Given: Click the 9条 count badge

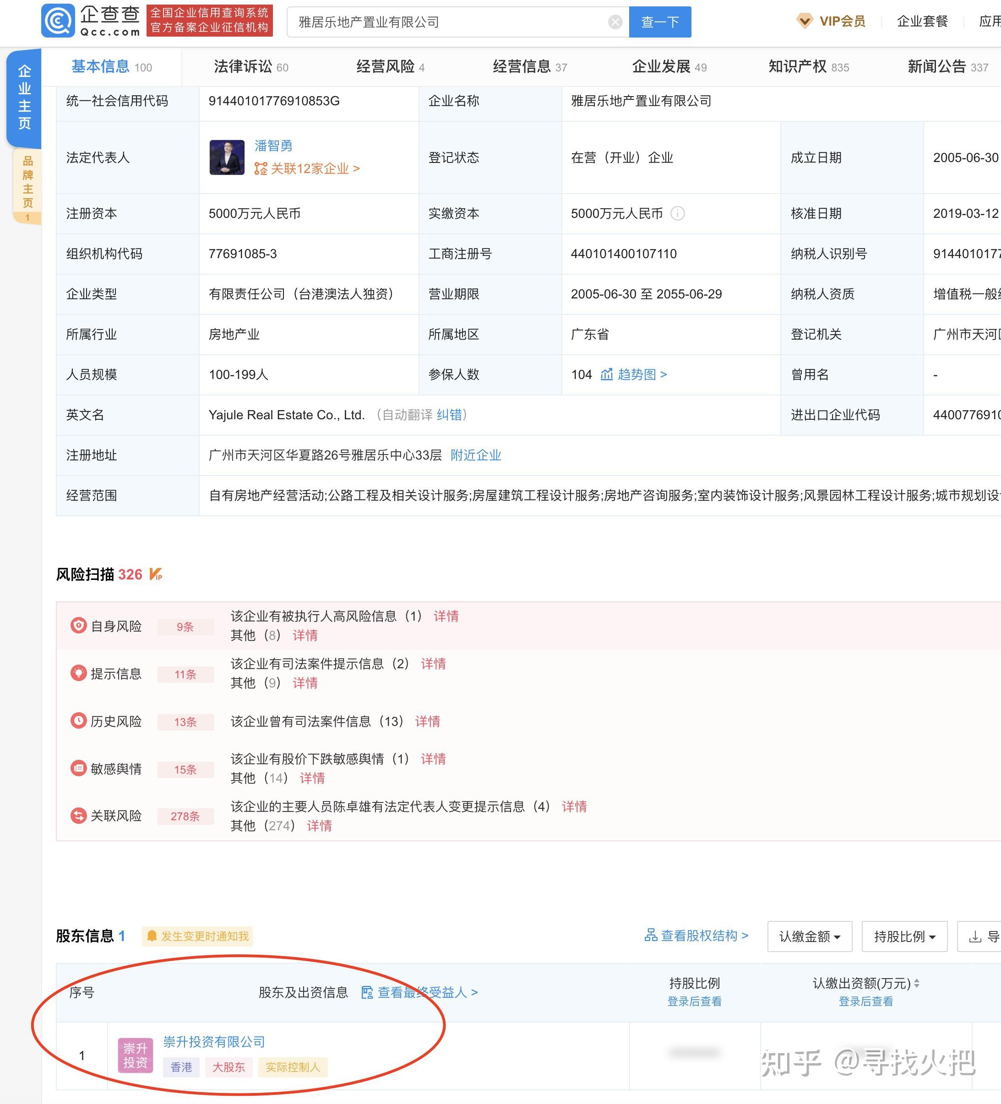Looking at the screenshot, I should [x=185, y=627].
